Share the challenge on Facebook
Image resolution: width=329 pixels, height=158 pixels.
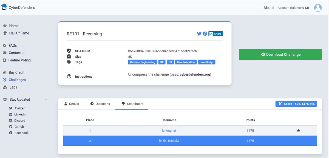click(x=205, y=33)
